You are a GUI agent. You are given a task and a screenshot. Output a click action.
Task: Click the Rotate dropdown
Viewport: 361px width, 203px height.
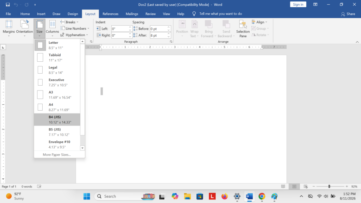pos(260,35)
